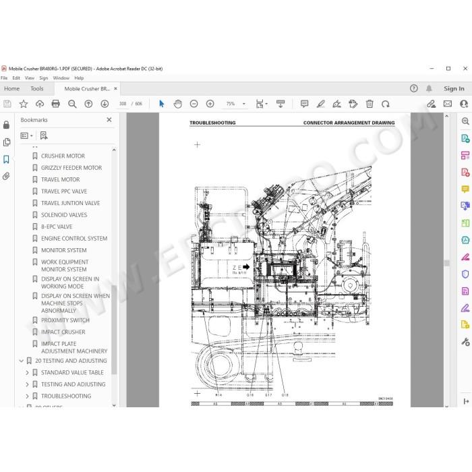The image size is (472, 472).
Task: Select the Highlight text pen tool
Action: [320, 104]
